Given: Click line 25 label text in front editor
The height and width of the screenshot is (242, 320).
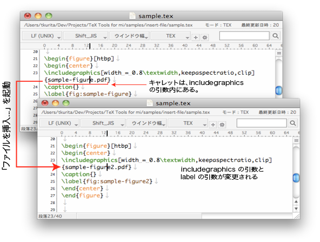Looking at the screenshot, I should pos(107,181).
